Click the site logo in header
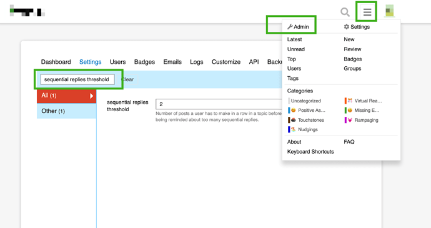The height and width of the screenshot is (228, 431). point(27,11)
